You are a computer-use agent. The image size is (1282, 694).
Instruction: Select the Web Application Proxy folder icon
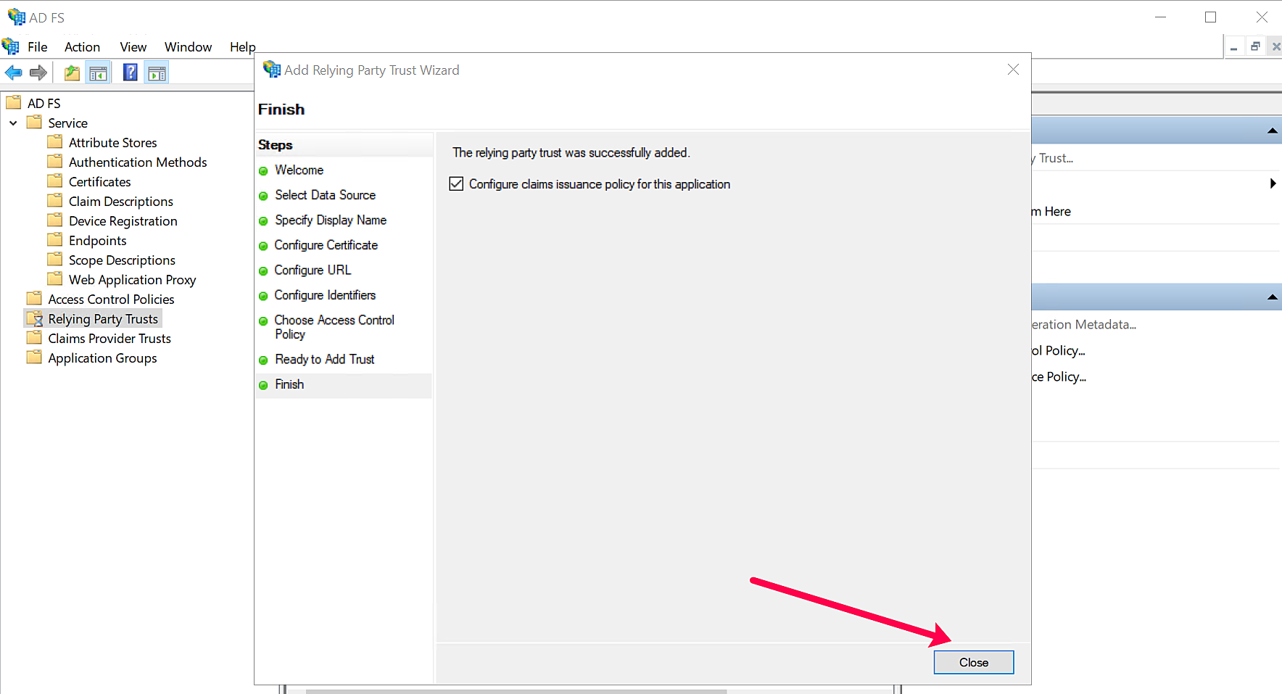(55, 278)
